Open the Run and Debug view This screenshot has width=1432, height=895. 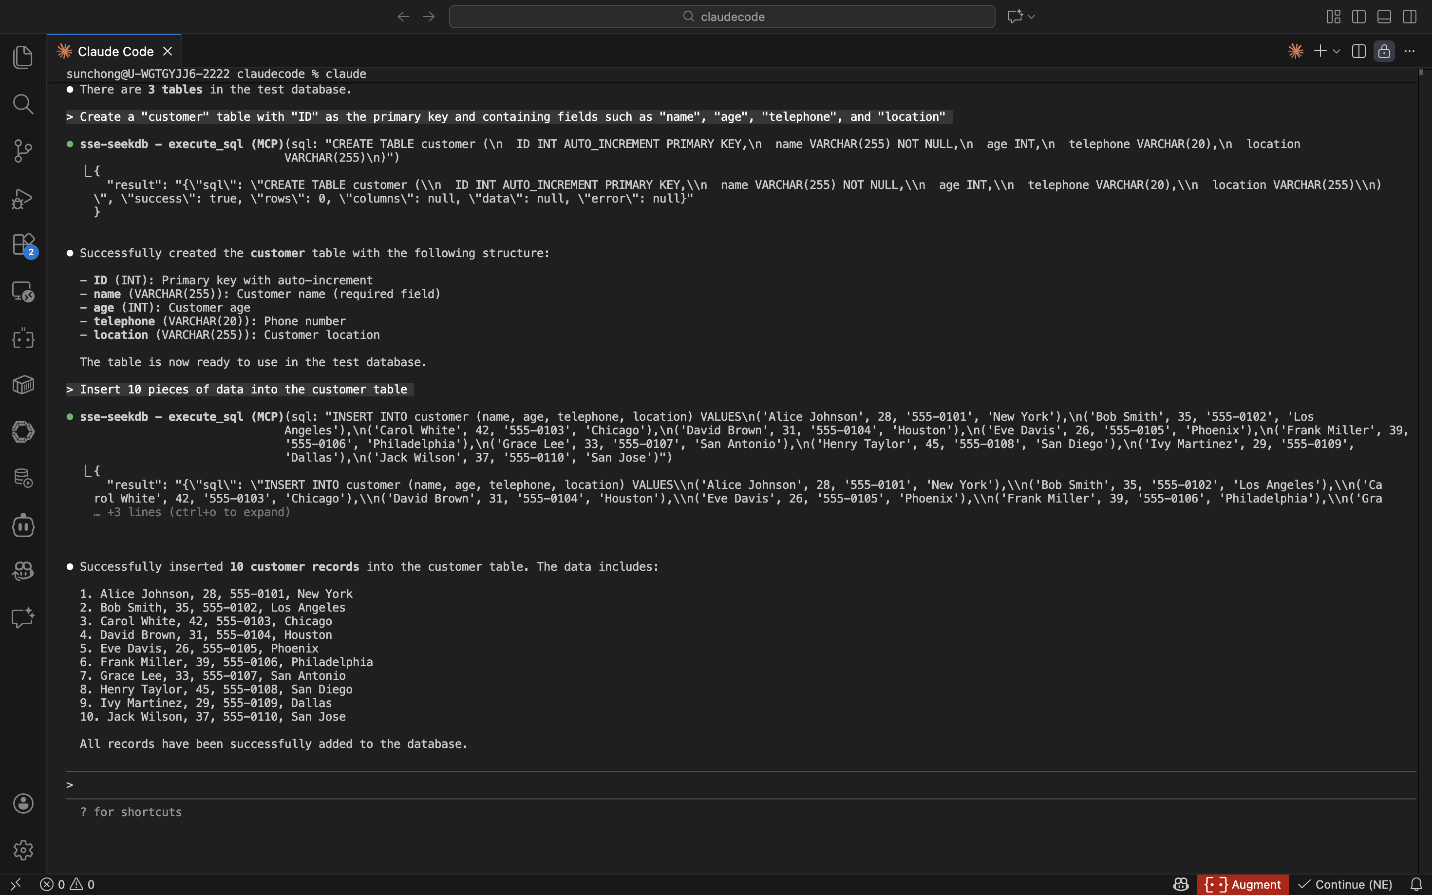(22, 198)
